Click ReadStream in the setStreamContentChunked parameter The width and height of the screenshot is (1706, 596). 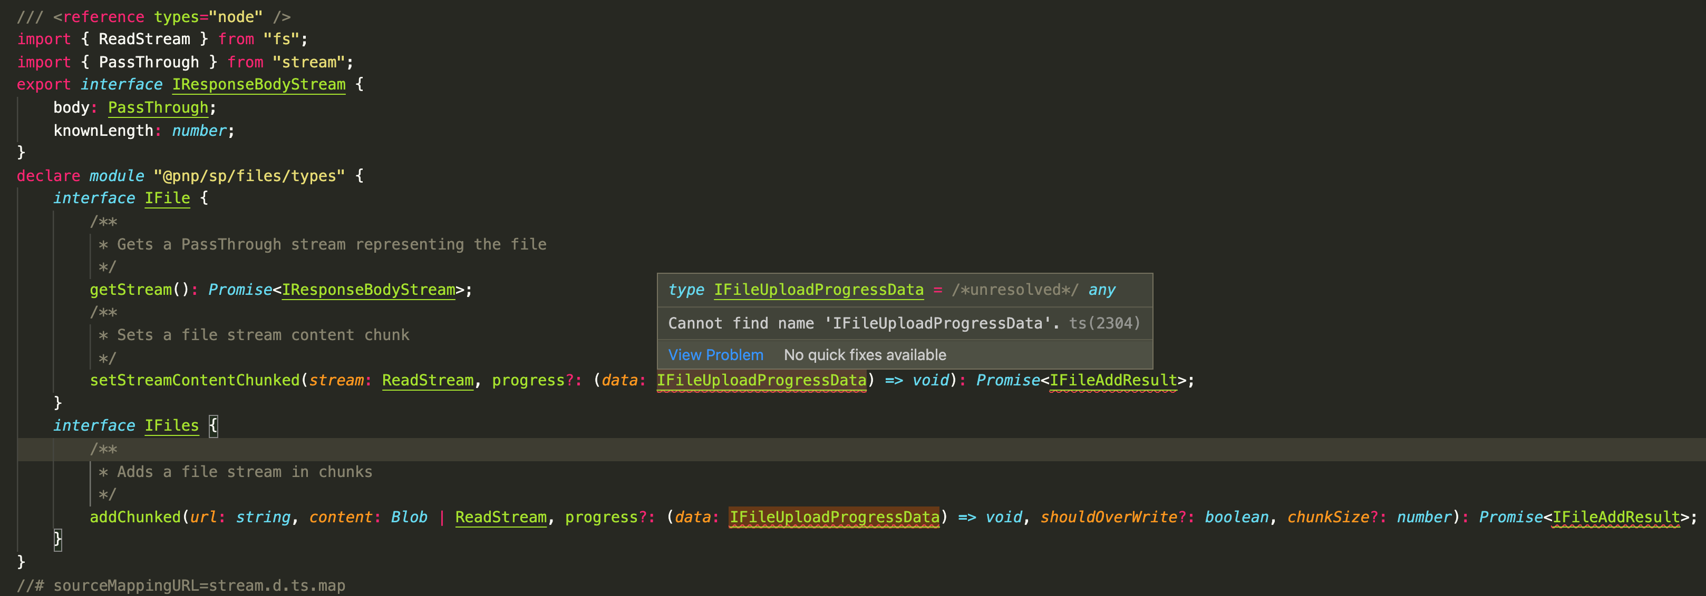[x=428, y=380]
